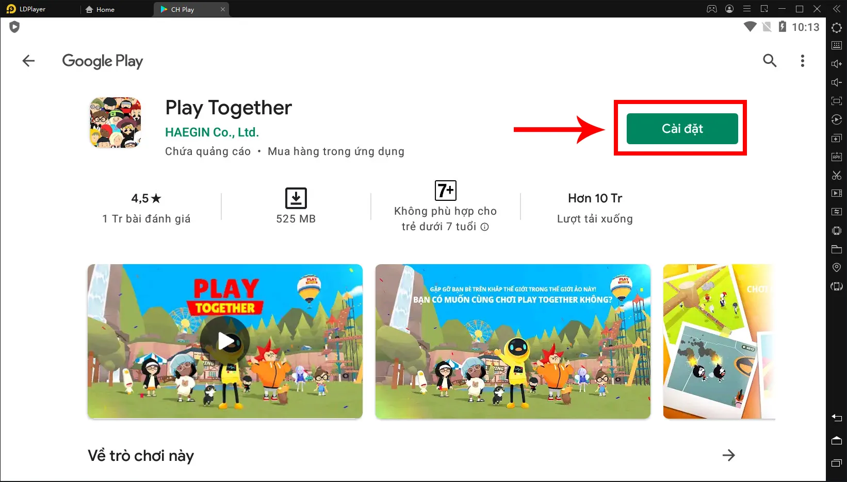The width and height of the screenshot is (847, 482).
Task: Click the info icon beside 7 tuổi
Action: point(485,227)
